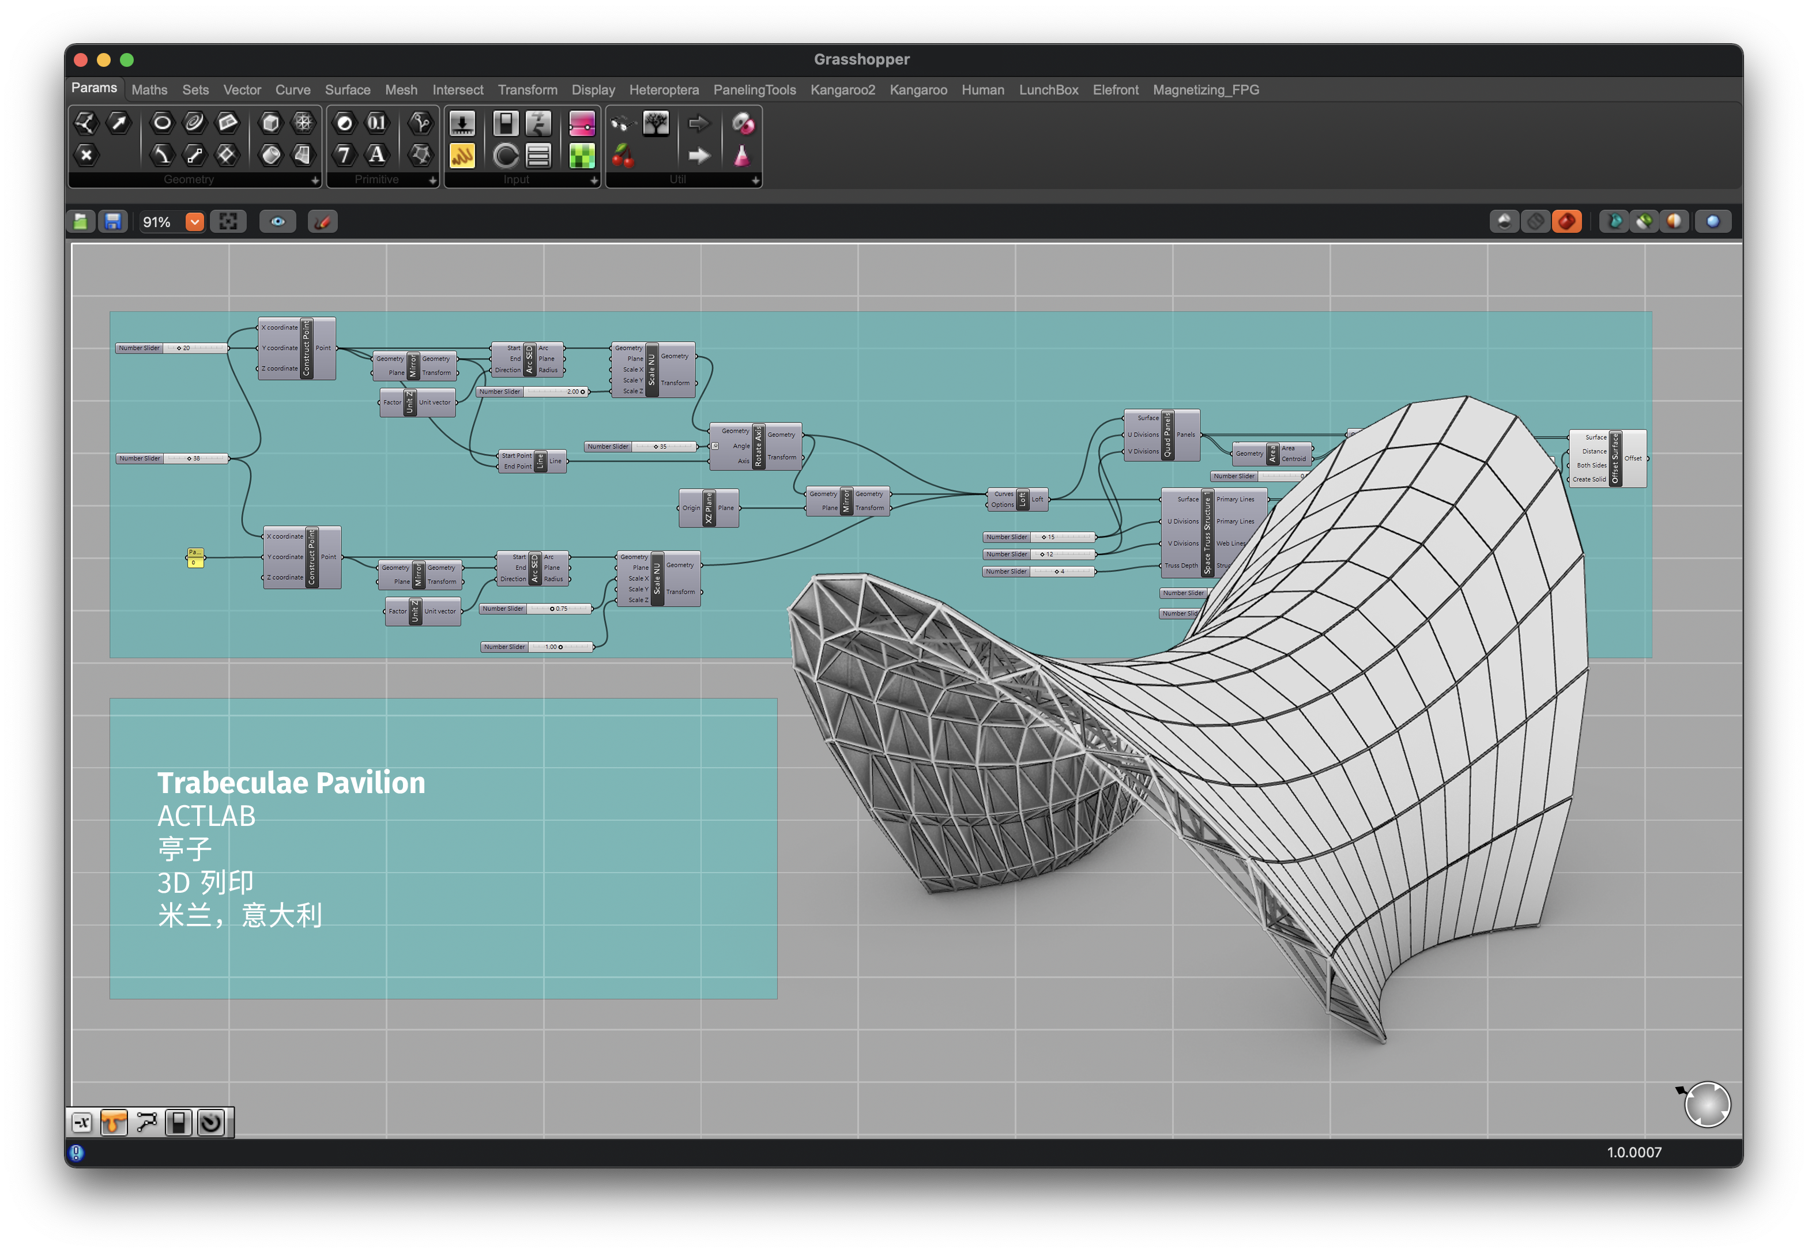Switch to the Kangaroo2 tab

tap(842, 89)
